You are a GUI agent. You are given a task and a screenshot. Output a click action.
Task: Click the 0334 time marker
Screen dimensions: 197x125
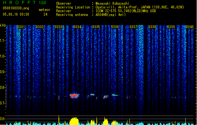[77, 27]
